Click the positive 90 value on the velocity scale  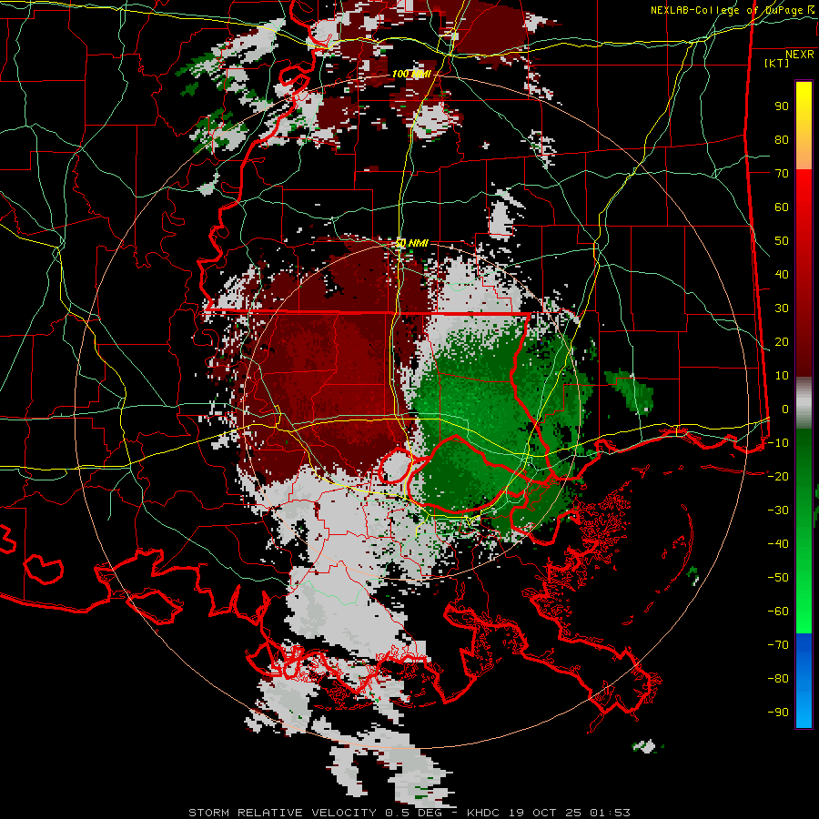point(782,106)
